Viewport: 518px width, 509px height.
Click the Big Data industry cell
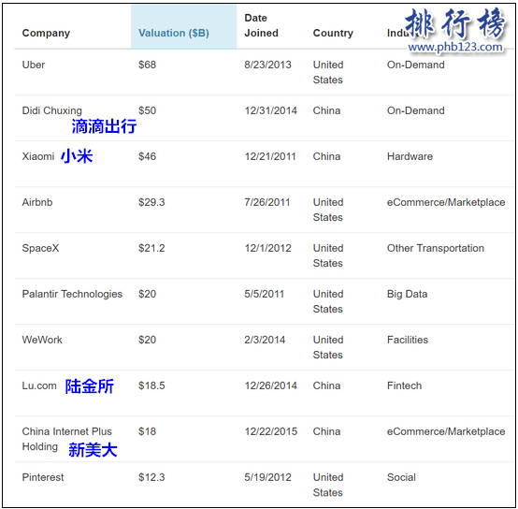(x=408, y=294)
